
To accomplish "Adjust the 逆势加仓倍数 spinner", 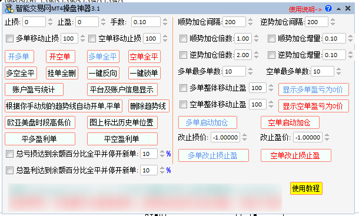I will [257, 55].
